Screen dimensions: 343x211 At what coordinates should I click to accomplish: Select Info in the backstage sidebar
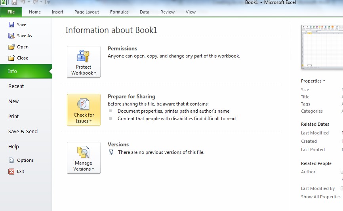pyautogui.click(x=26, y=71)
